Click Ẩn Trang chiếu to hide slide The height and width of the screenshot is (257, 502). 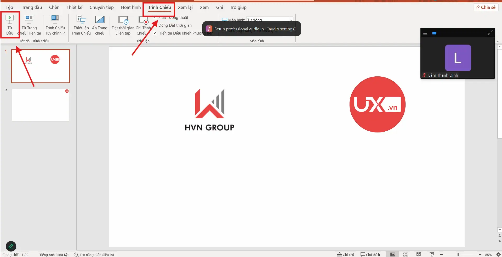click(x=100, y=25)
